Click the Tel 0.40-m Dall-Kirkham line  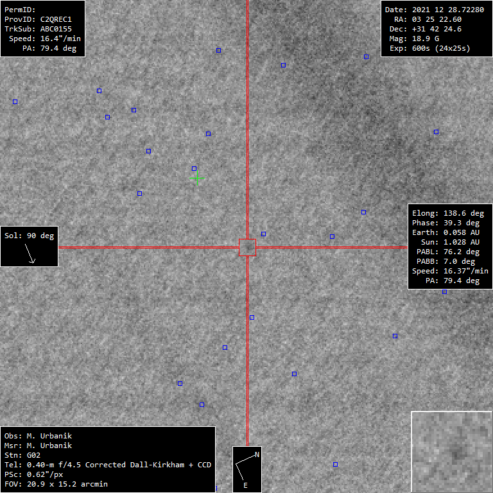(x=108, y=465)
